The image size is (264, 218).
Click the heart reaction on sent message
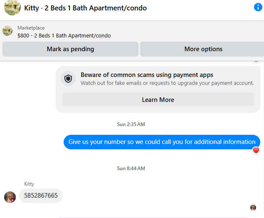256,150
